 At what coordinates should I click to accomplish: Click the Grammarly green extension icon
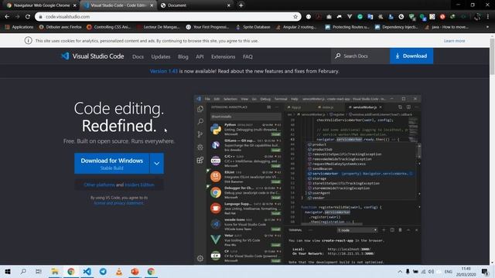(x=360, y=17)
